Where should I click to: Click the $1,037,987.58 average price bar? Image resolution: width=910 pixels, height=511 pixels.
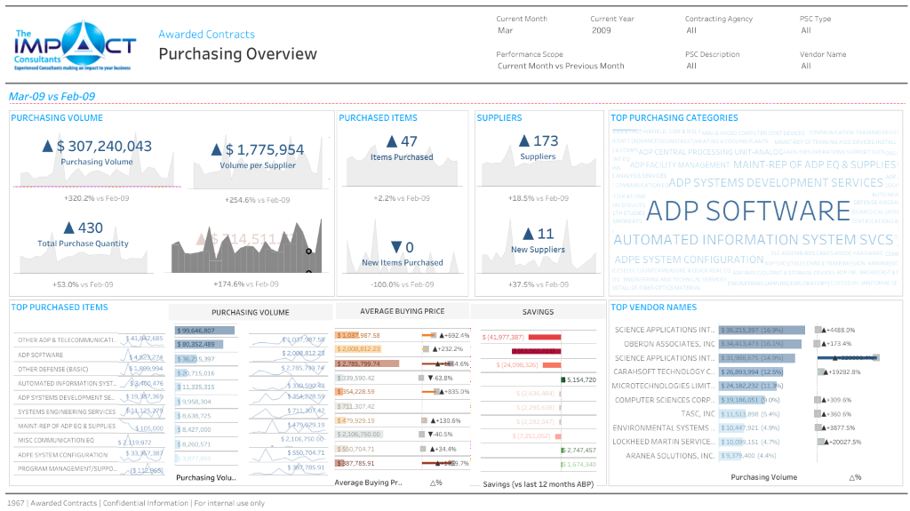[x=347, y=335]
